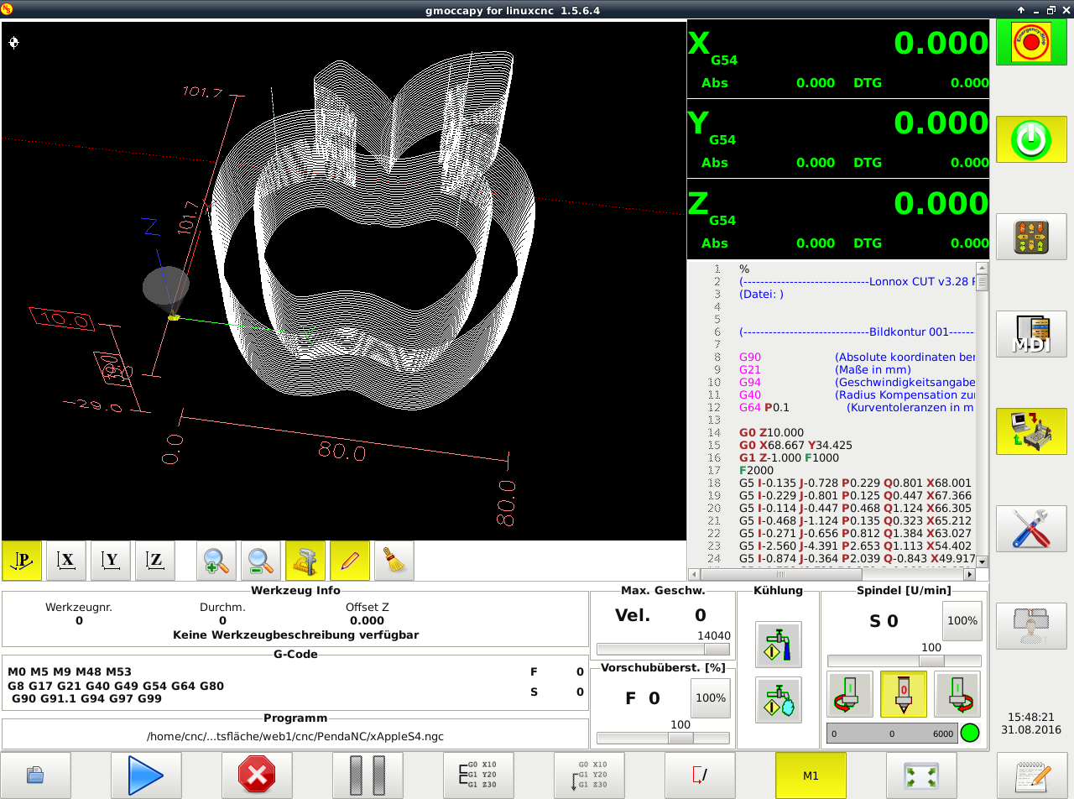Select G-code line G0 Z10.000
Screen dimensions: 1074x799
pyautogui.click(x=771, y=433)
